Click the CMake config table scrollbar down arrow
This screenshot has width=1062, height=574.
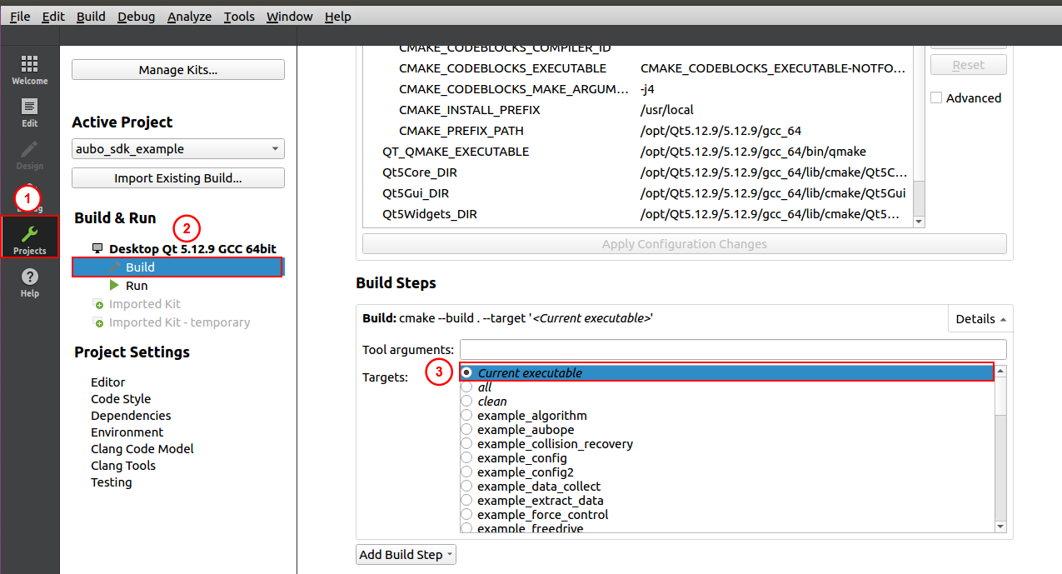[x=919, y=222]
